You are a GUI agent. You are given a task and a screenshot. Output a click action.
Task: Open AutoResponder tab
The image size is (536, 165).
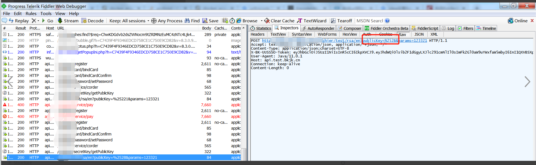[318, 28]
